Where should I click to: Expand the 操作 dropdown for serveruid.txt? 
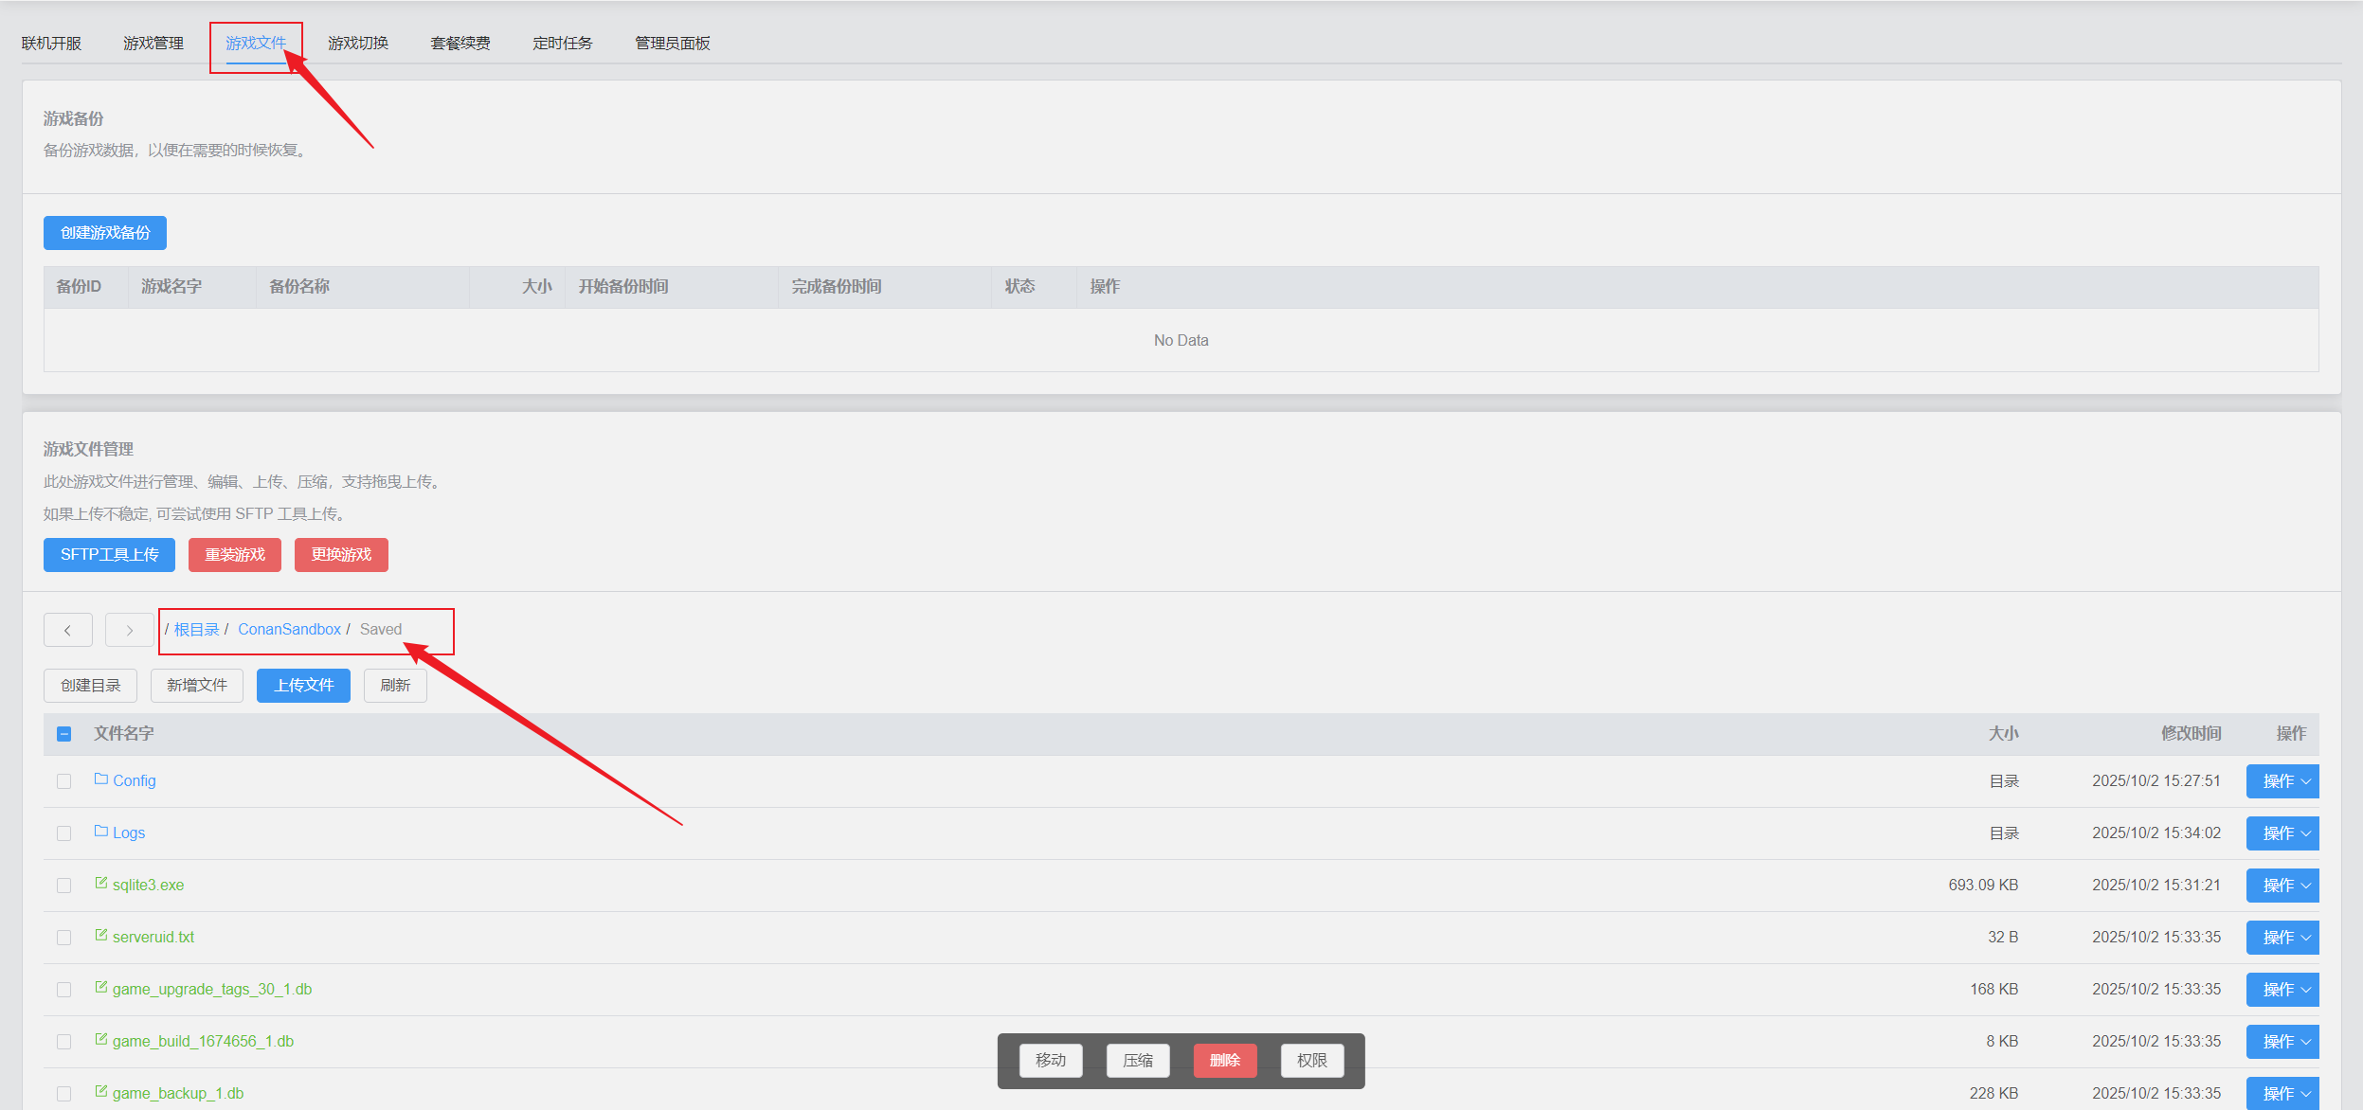tap(2282, 938)
